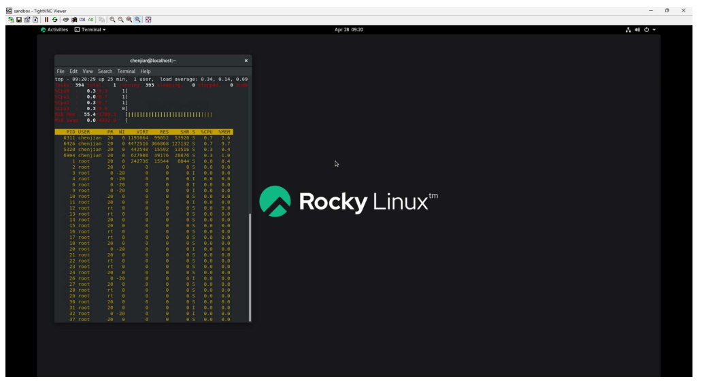Click the New connection toolbar icon
This screenshot has width=702, height=383.
tap(11, 20)
